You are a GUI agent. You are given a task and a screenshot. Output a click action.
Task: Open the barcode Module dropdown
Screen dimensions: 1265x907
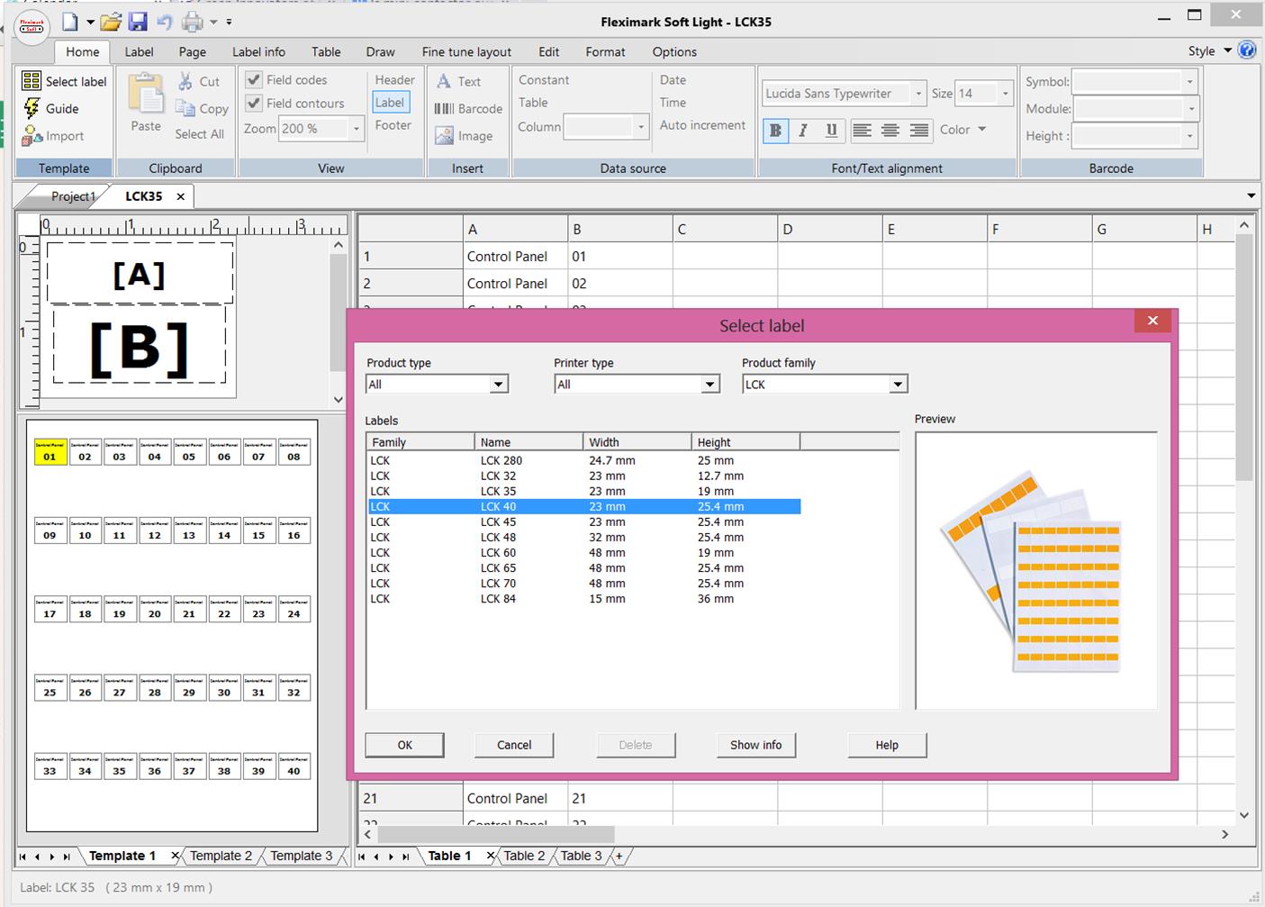1190,109
